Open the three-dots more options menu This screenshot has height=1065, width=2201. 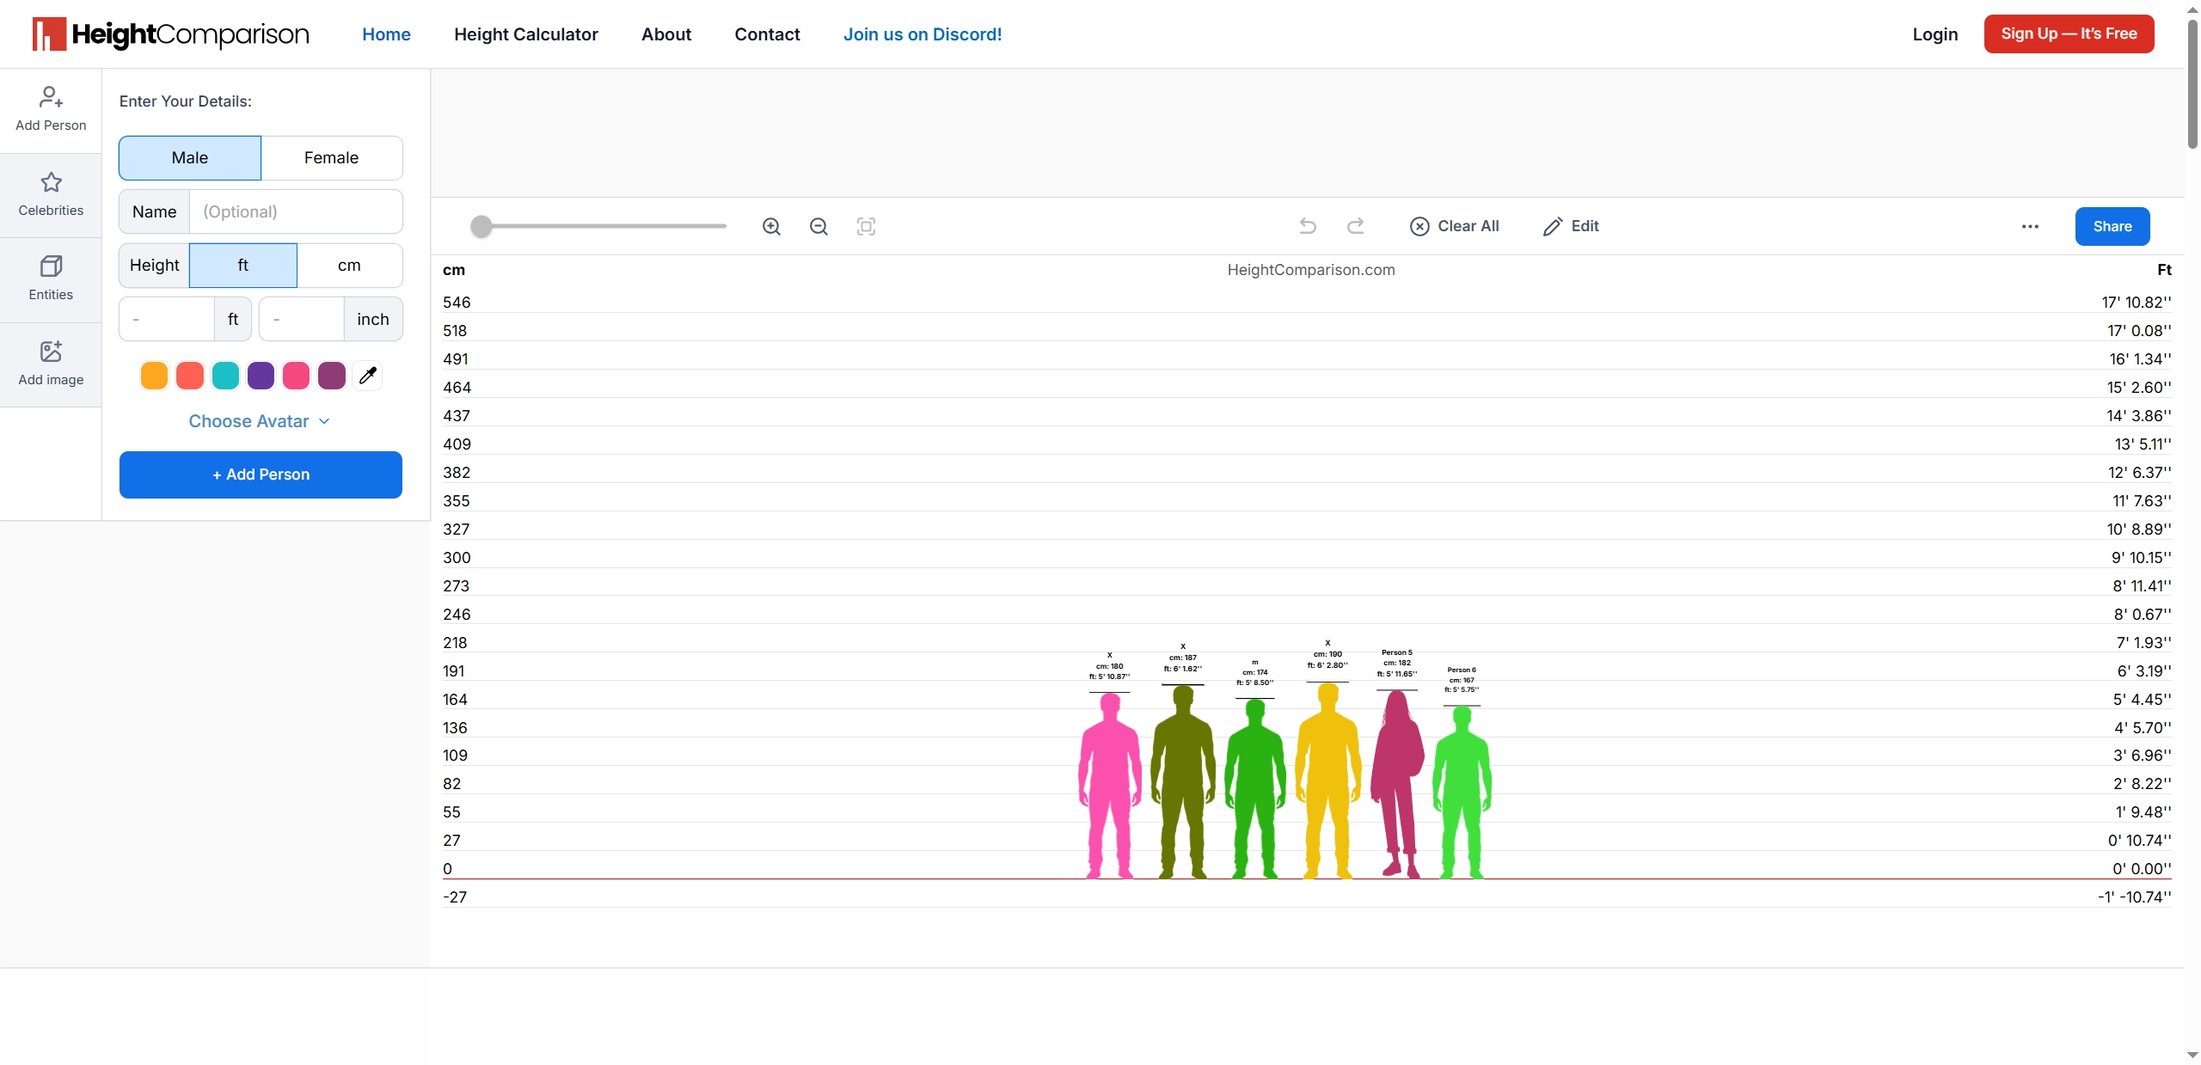click(x=2030, y=227)
